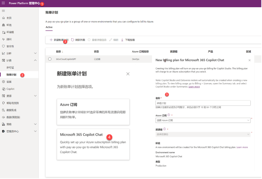This screenshot has width=262, height=179.
Task: Close the New billing plan panel
Action: pyautogui.click(x=249, y=60)
